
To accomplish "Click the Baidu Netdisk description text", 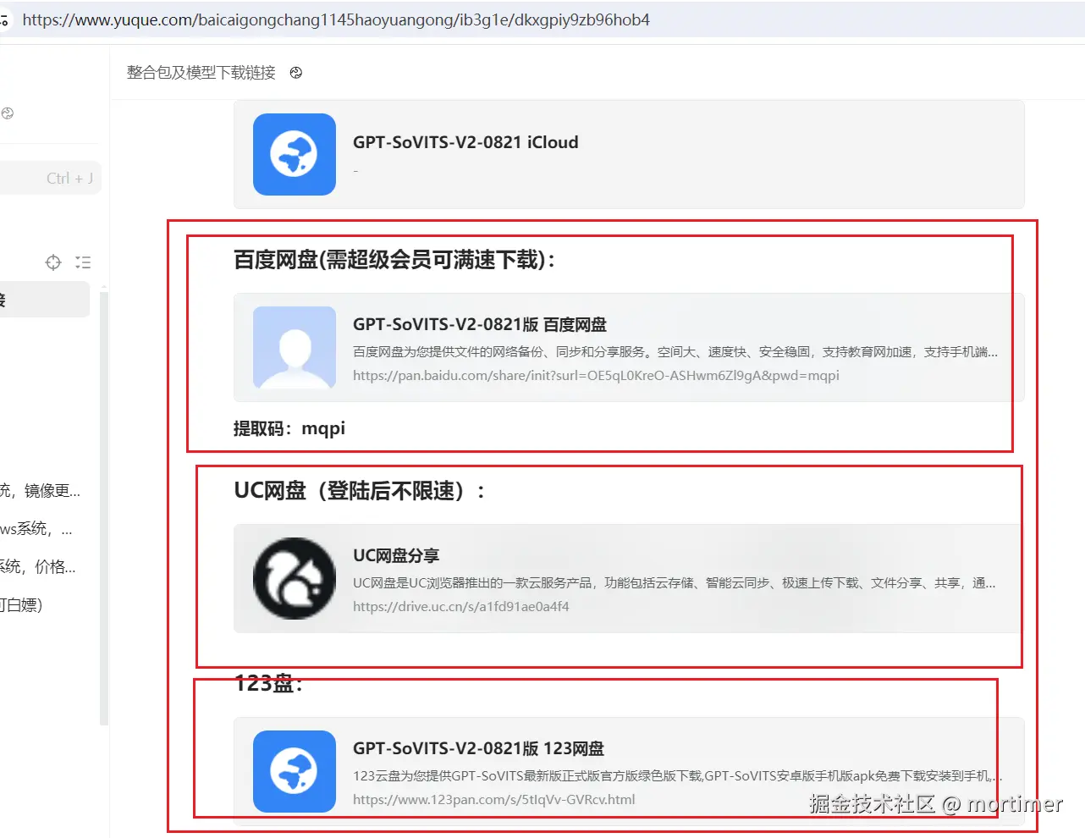I will click(675, 351).
